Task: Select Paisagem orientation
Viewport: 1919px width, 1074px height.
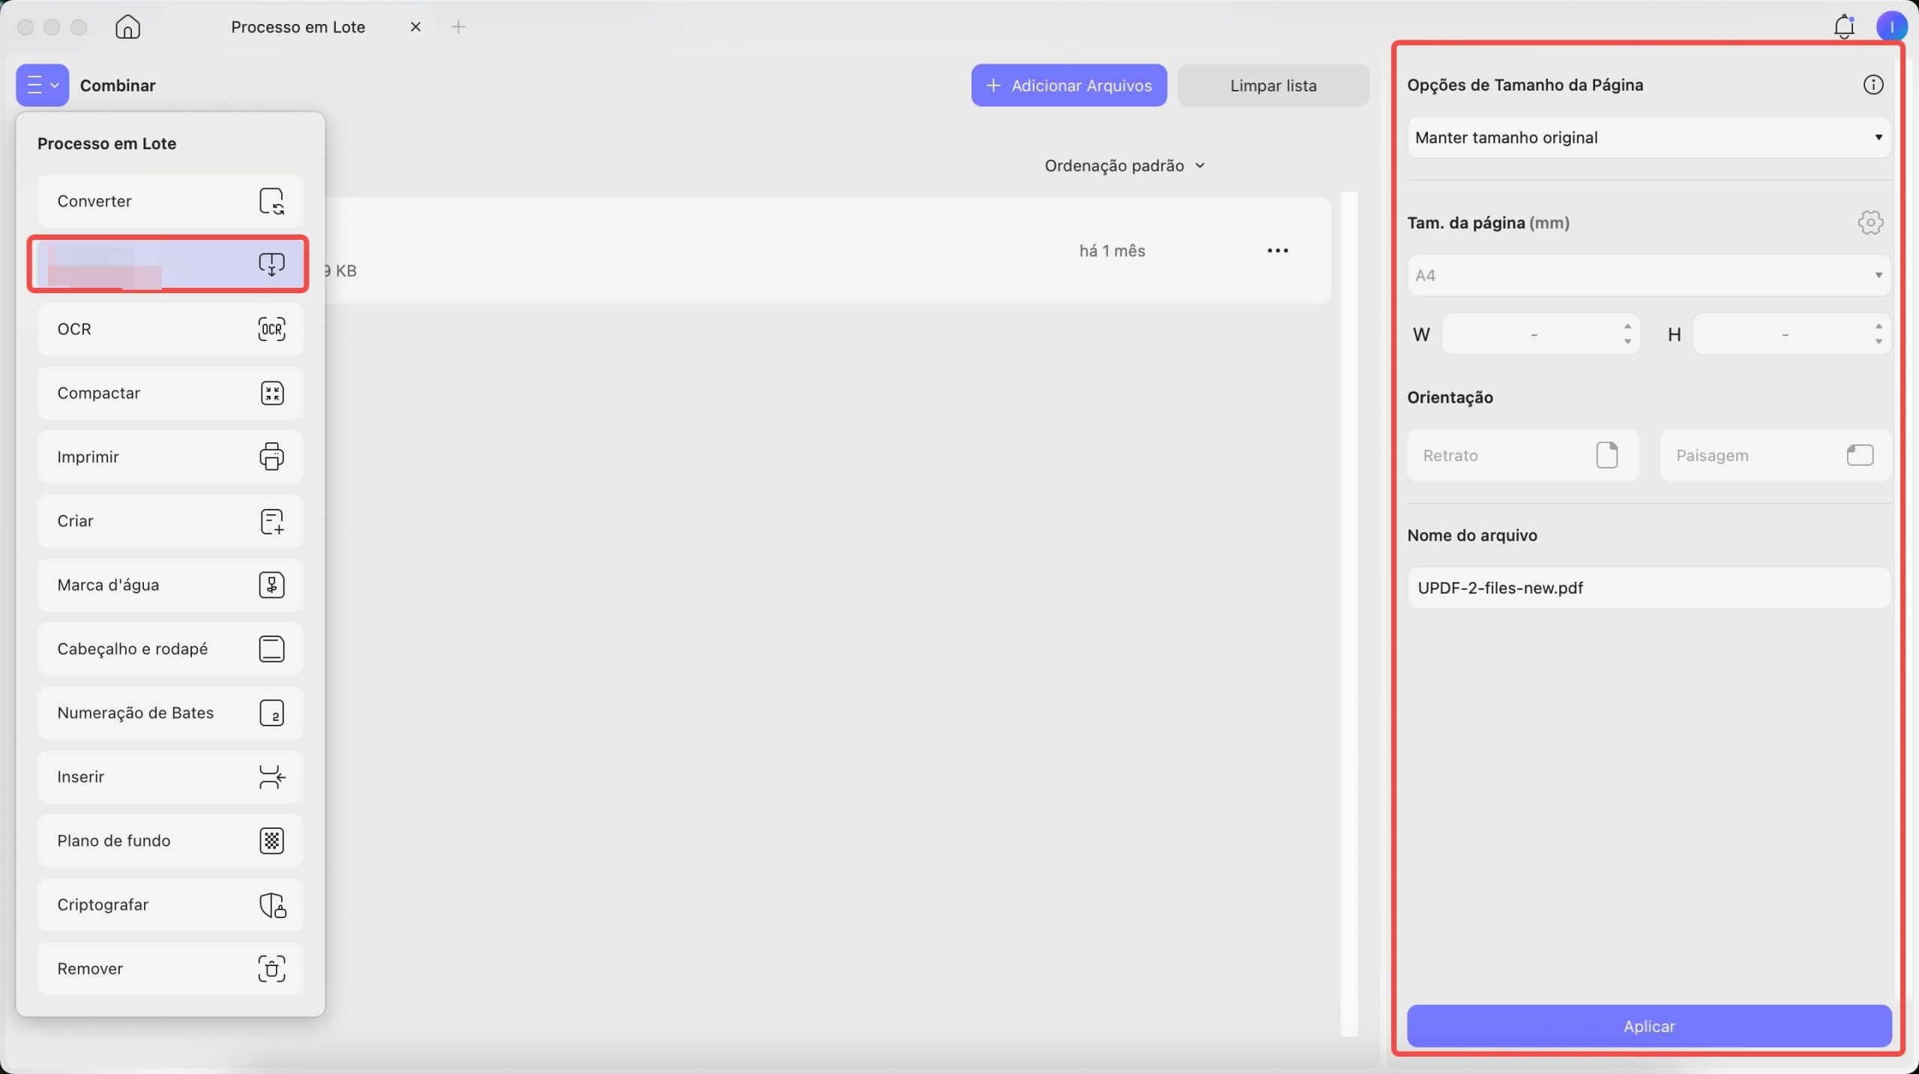Action: click(1775, 455)
